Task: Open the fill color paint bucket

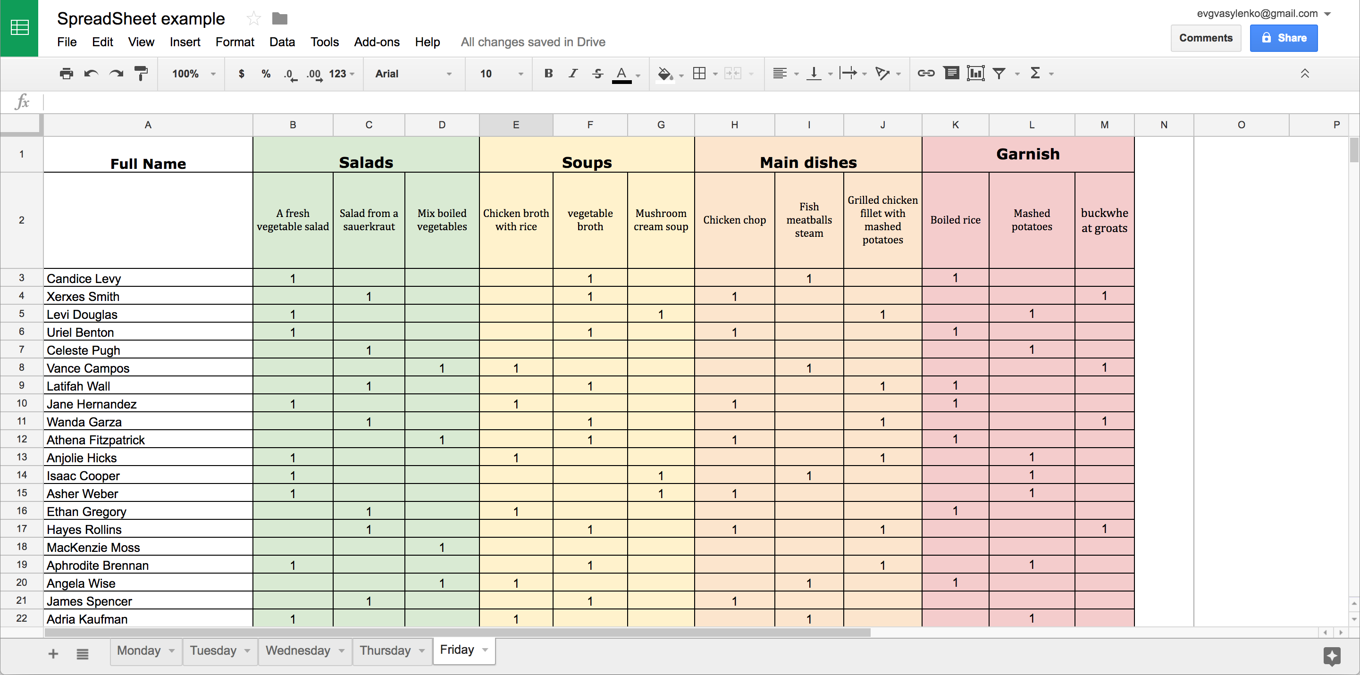Action: (665, 74)
